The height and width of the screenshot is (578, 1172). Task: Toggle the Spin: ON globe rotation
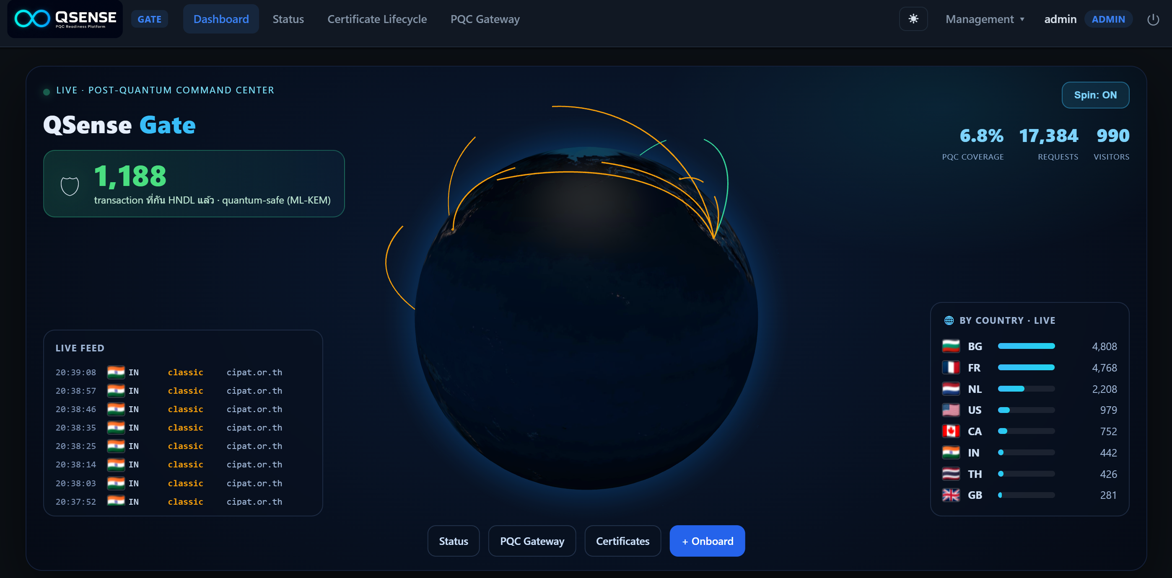[1095, 95]
